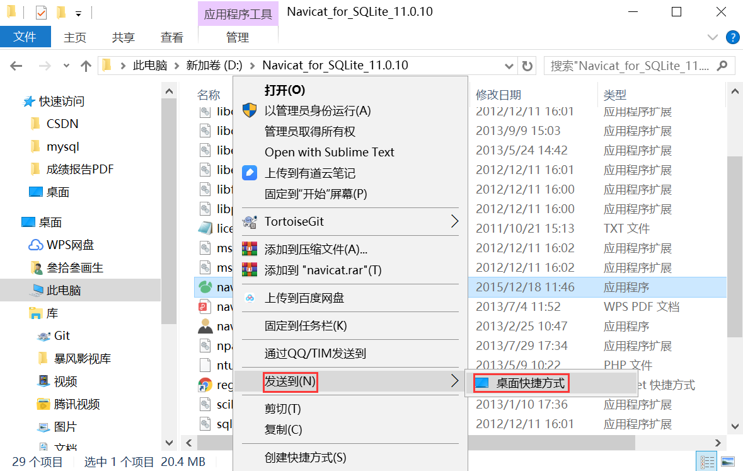Click the up-one-level arrow icon
743x471 pixels.
pyautogui.click(x=86, y=65)
